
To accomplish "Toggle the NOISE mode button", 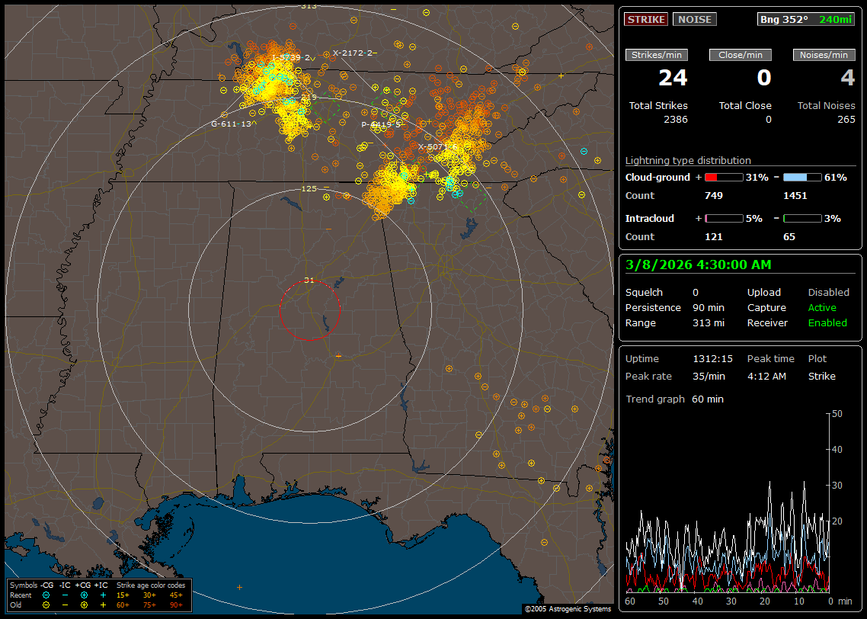I will 694,19.
